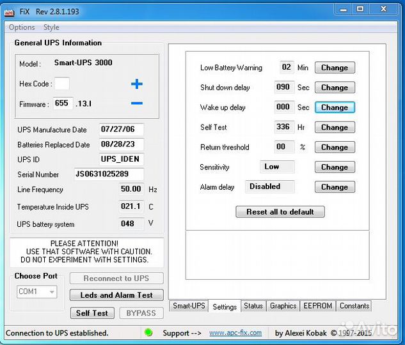This screenshot has height=345, width=405.
Task: Switch to the Smart-UPS tab
Action: 189,306
